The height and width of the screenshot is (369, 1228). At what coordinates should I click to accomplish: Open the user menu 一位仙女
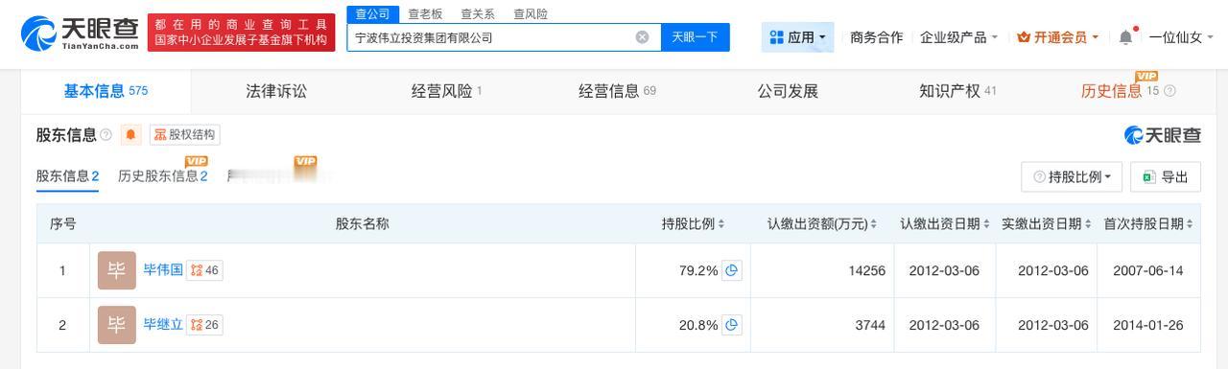[1180, 37]
